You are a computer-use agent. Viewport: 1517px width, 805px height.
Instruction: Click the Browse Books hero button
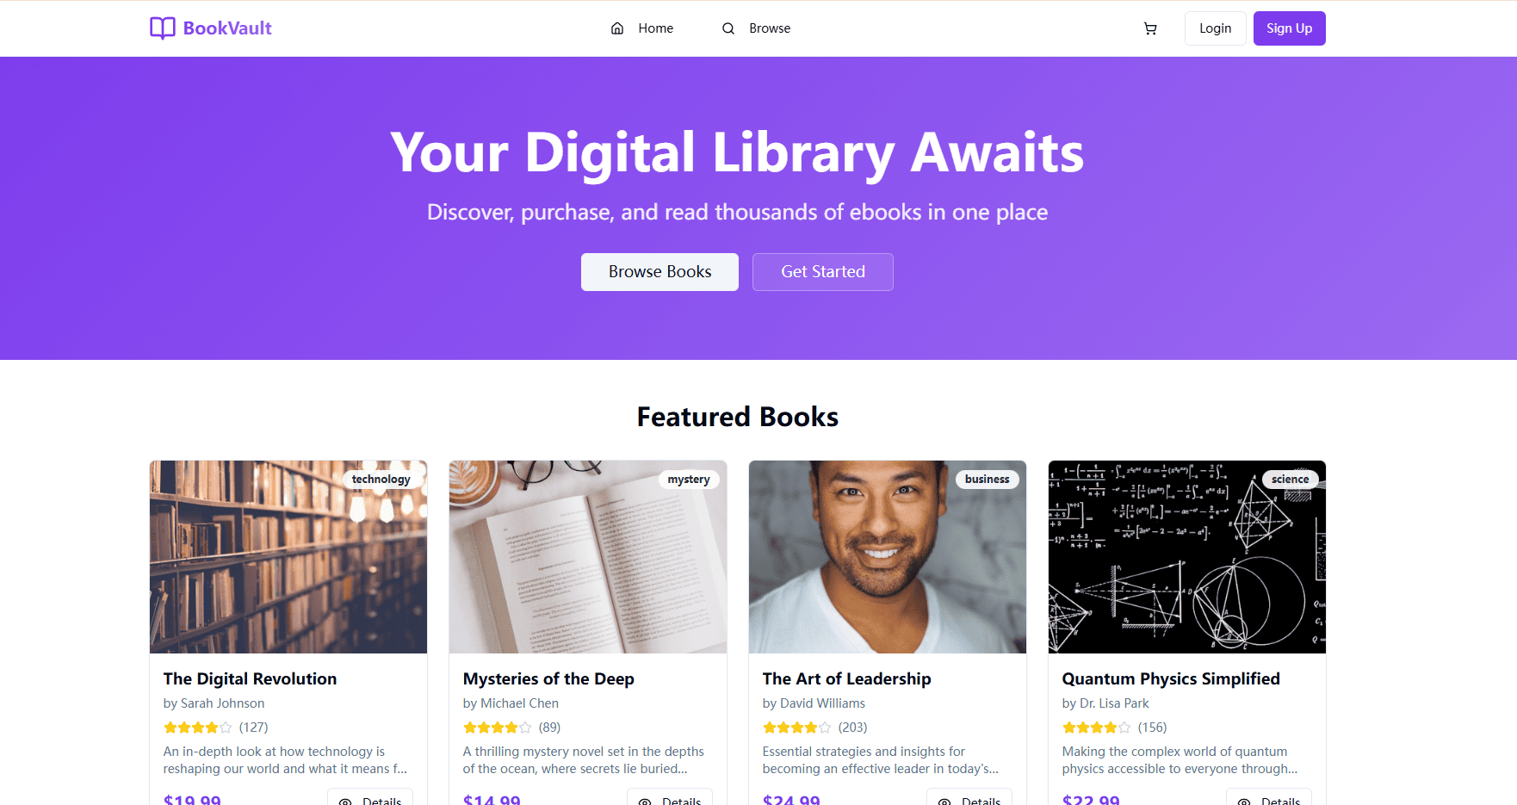point(659,272)
